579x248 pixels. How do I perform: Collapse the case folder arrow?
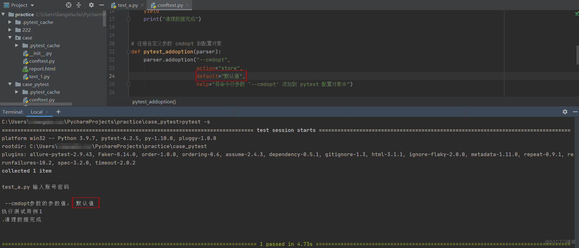[10, 38]
